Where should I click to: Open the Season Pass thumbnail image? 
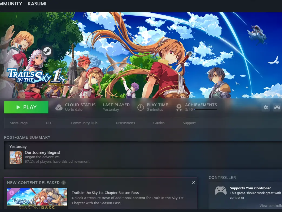pyautogui.click(x=37, y=198)
